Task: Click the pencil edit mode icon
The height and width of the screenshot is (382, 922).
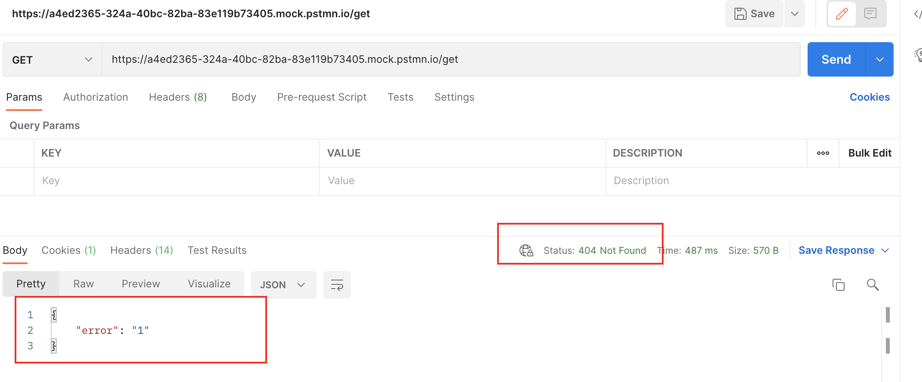Action: (842, 14)
